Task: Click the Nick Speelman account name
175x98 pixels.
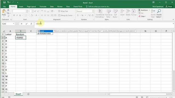Action: (158, 7)
